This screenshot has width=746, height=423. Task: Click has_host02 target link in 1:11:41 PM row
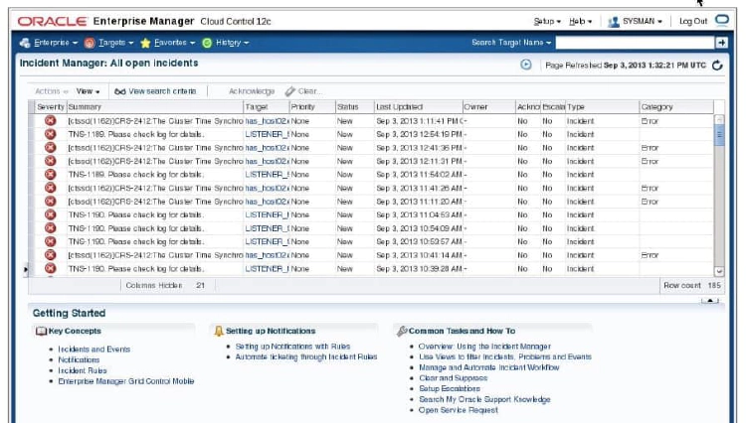pyautogui.click(x=267, y=121)
